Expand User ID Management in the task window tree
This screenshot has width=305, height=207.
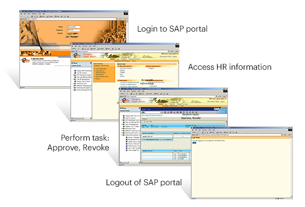pyautogui.click(x=122, y=124)
